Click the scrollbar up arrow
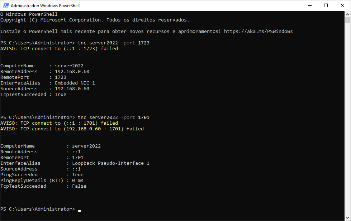Viewport: 351px width, 221px height. point(347,14)
